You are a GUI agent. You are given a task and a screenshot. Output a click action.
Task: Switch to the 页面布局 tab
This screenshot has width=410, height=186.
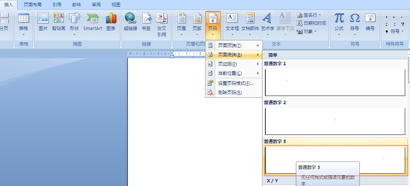click(x=33, y=5)
